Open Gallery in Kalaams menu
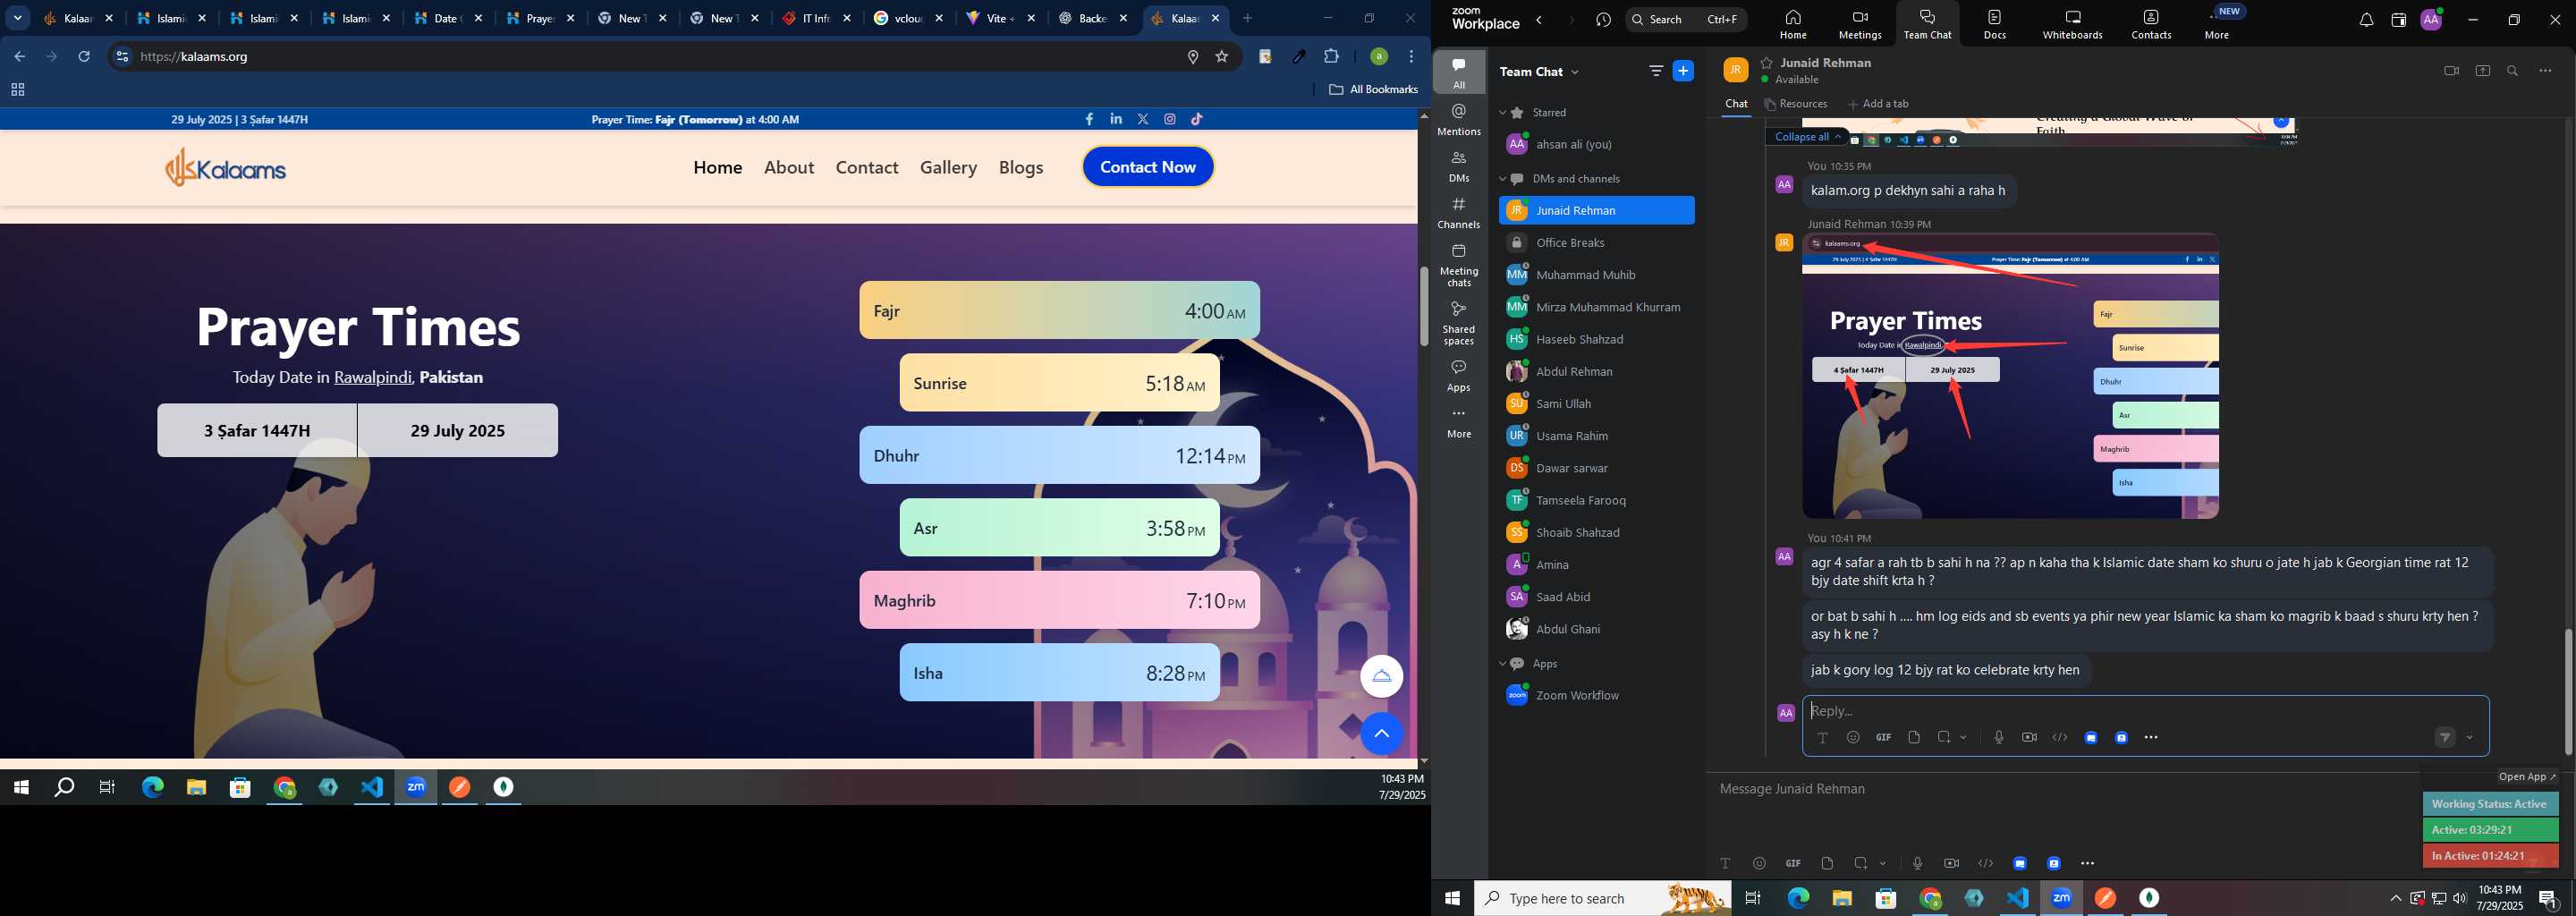The height and width of the screenshot is (916, 2576). point(949,167)
